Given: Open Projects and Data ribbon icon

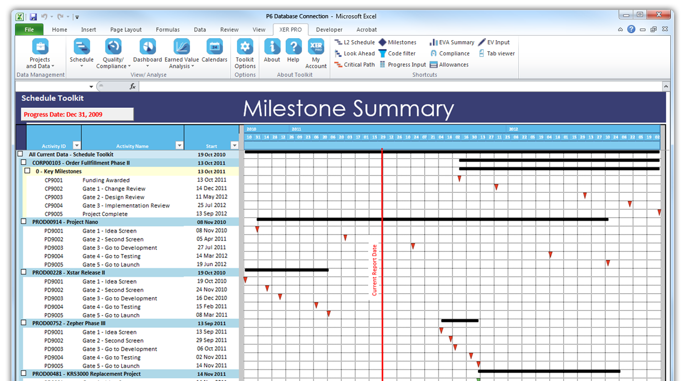Looking at the screenshot, I should point(40,47).
